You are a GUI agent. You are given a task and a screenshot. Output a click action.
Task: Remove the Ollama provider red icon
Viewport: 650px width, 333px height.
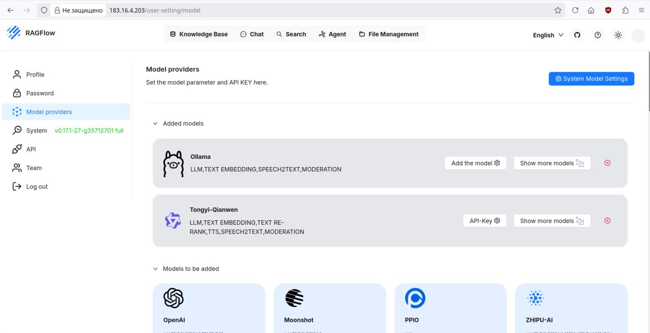coord(607,163)
